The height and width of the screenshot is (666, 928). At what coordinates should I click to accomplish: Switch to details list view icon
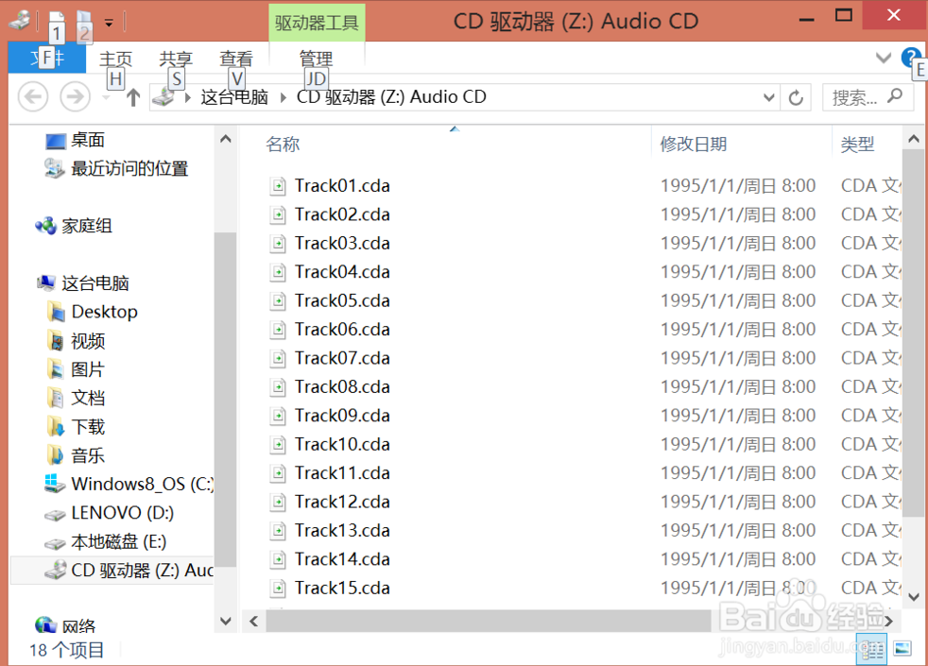(x=872, y=649)
